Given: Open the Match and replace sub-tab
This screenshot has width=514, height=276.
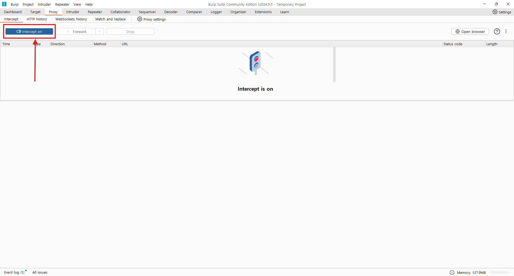Looking at the screenshot, I should click(110, 19).
